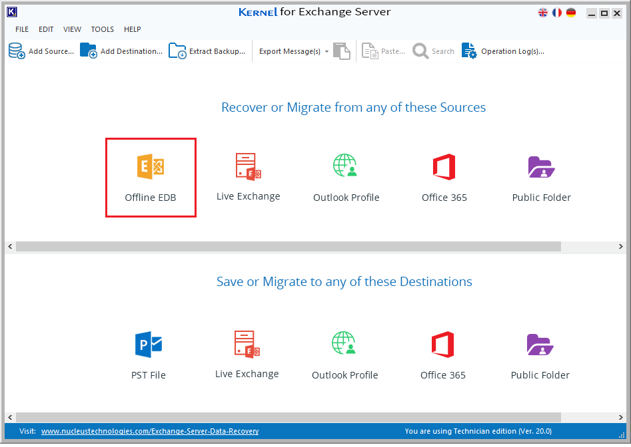Select Office 365 under Destinations
Image resolution: width=631 pixels, height=447 pixels.
[443, 355]
